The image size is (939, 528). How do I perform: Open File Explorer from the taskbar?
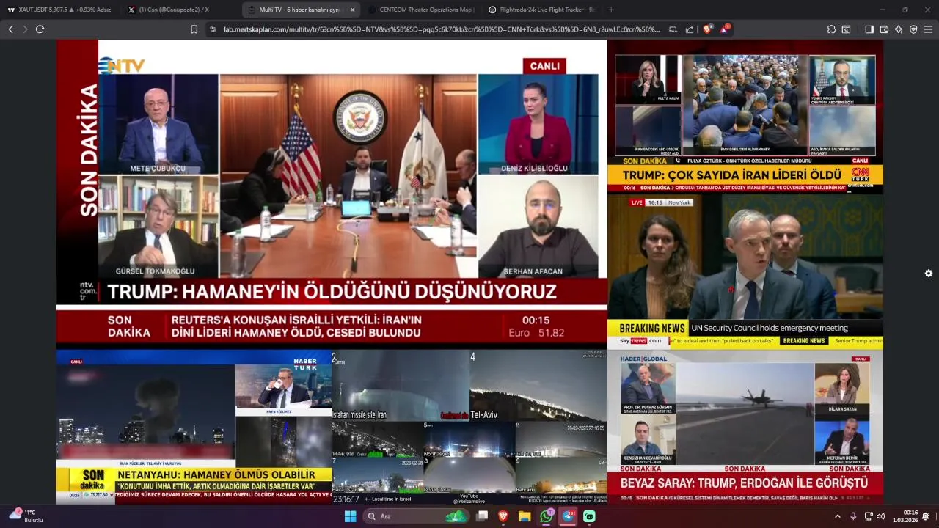pyautogui.click(x=525, y=516)
